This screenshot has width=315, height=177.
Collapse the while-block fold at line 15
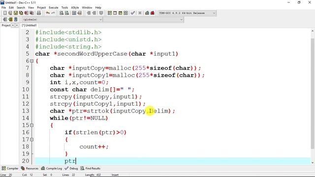coord(31,125)
